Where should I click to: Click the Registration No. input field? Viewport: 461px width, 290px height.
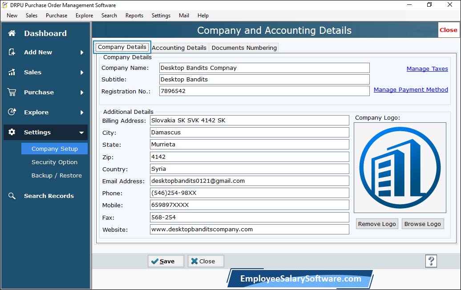tap(264, 91)
